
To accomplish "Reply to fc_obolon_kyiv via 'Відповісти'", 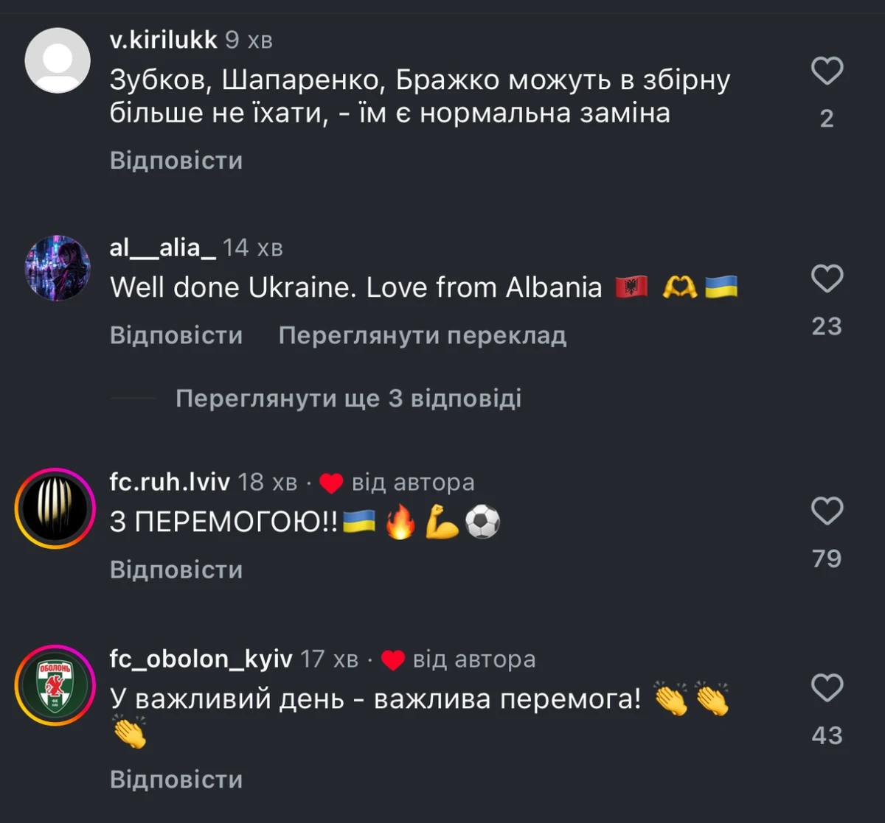I will click(176, 780).
